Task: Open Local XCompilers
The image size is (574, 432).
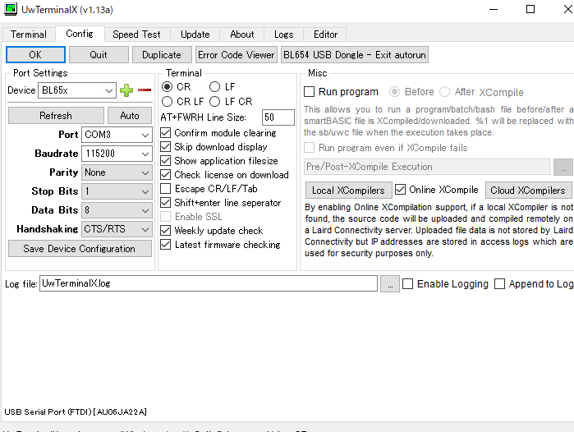Action: pyautogui.click(x=348, y=191)
